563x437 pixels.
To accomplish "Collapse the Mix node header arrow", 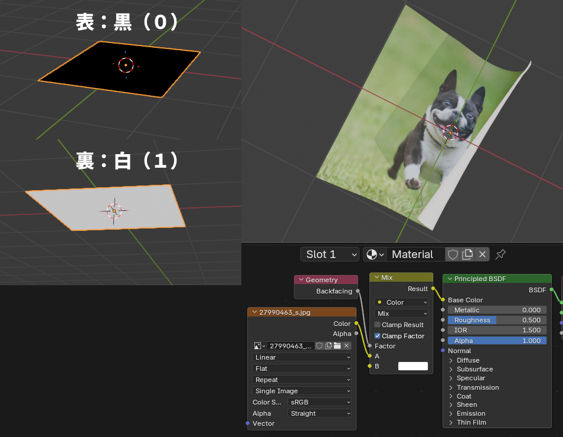I will [377, 278].
